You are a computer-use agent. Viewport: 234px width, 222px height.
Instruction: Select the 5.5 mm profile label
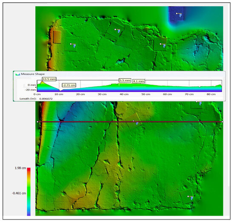tap(125, 80)
